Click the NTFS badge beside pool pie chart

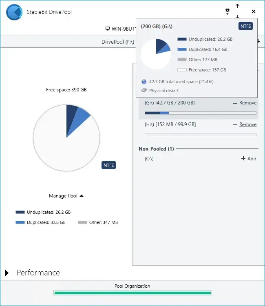(108, 165)
